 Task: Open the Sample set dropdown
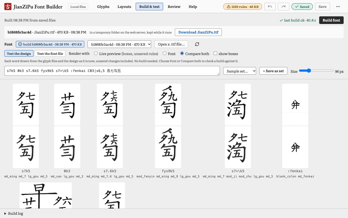(x=240, y=71)
